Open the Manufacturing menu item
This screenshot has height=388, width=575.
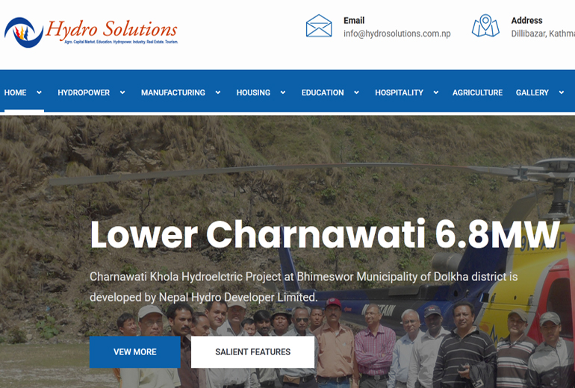pos(173,93)
